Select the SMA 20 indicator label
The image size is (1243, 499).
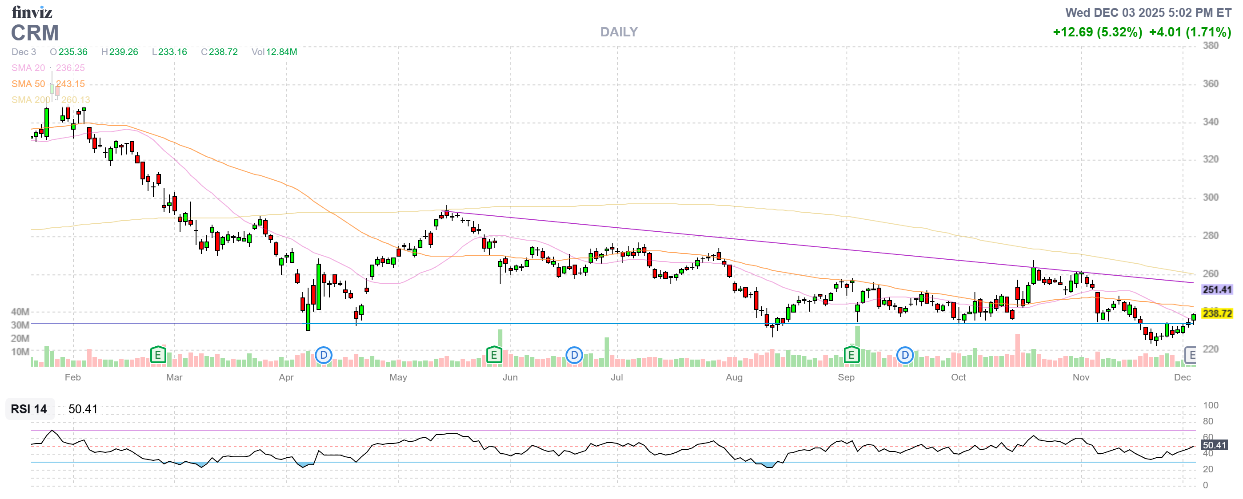click(28, 68)
